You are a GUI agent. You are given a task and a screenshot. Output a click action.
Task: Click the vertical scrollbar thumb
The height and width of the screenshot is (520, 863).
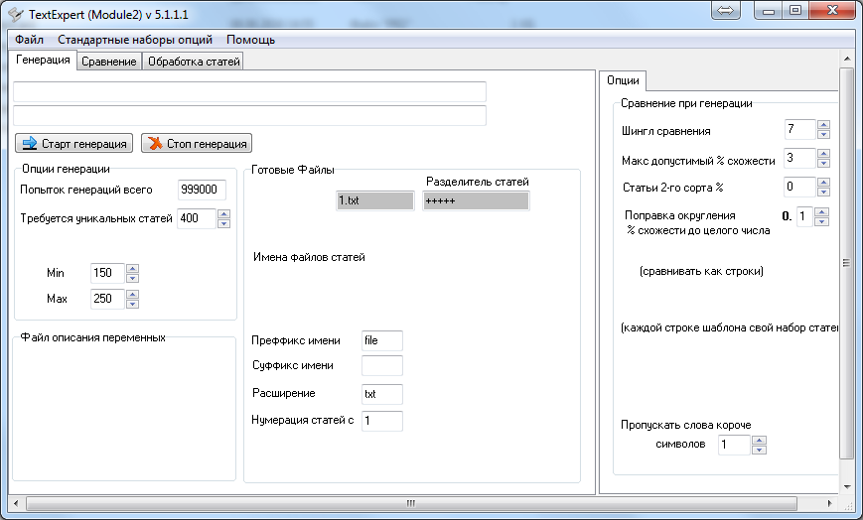846,263
